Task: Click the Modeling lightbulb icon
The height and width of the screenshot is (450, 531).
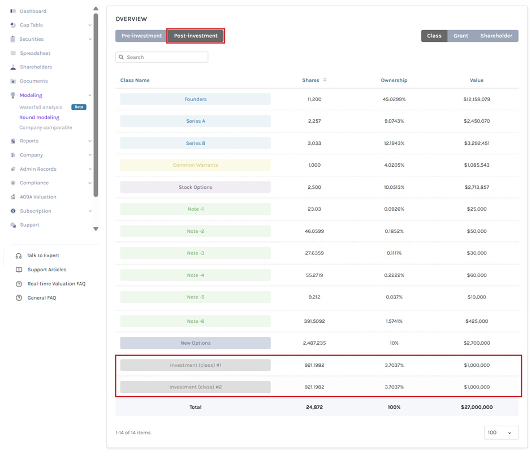Action: coord(13,95)
